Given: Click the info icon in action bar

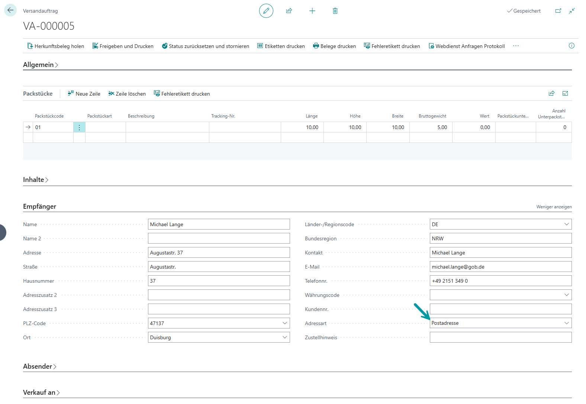Looking at the screenshot, I should pos(571,46).
